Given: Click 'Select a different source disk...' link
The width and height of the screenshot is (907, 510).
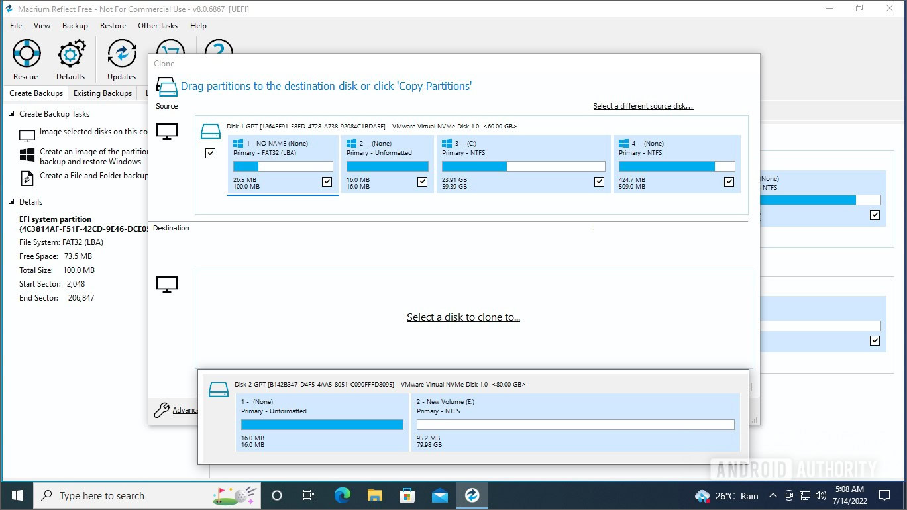Looking at the screenshot, I should click(643, 106).
